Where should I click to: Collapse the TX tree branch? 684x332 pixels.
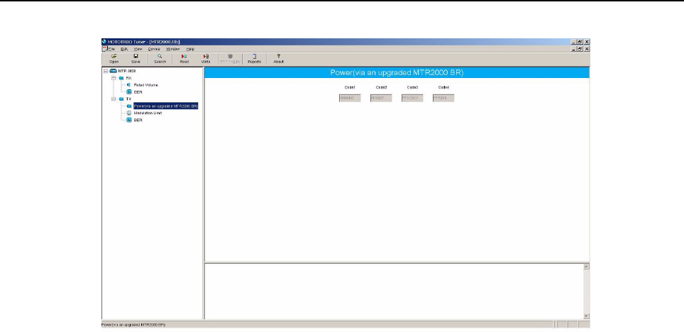click(x=114, y=99)
